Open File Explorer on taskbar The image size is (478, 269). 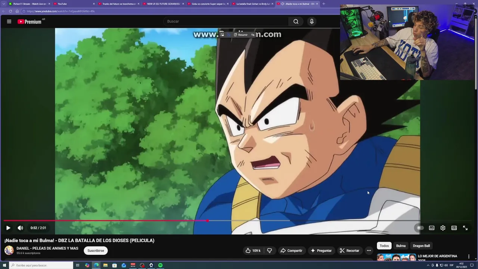(105, 265)
